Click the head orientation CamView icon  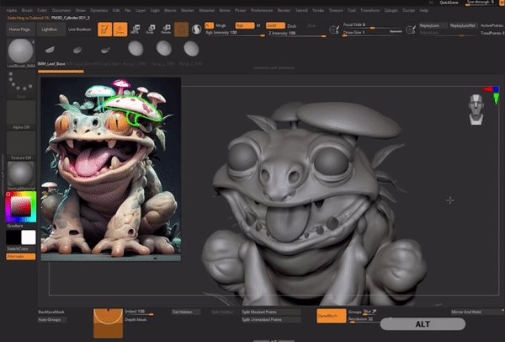(x=476, y=110)
